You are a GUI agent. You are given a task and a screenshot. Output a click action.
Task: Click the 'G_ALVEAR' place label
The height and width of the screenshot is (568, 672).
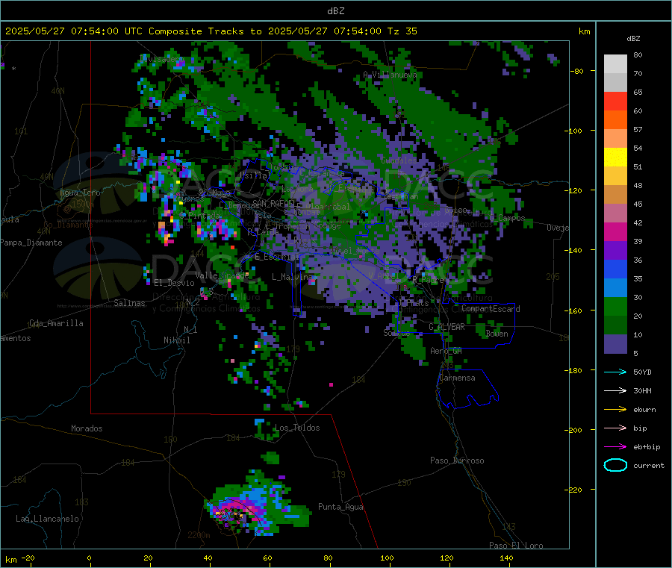[447, 327]
